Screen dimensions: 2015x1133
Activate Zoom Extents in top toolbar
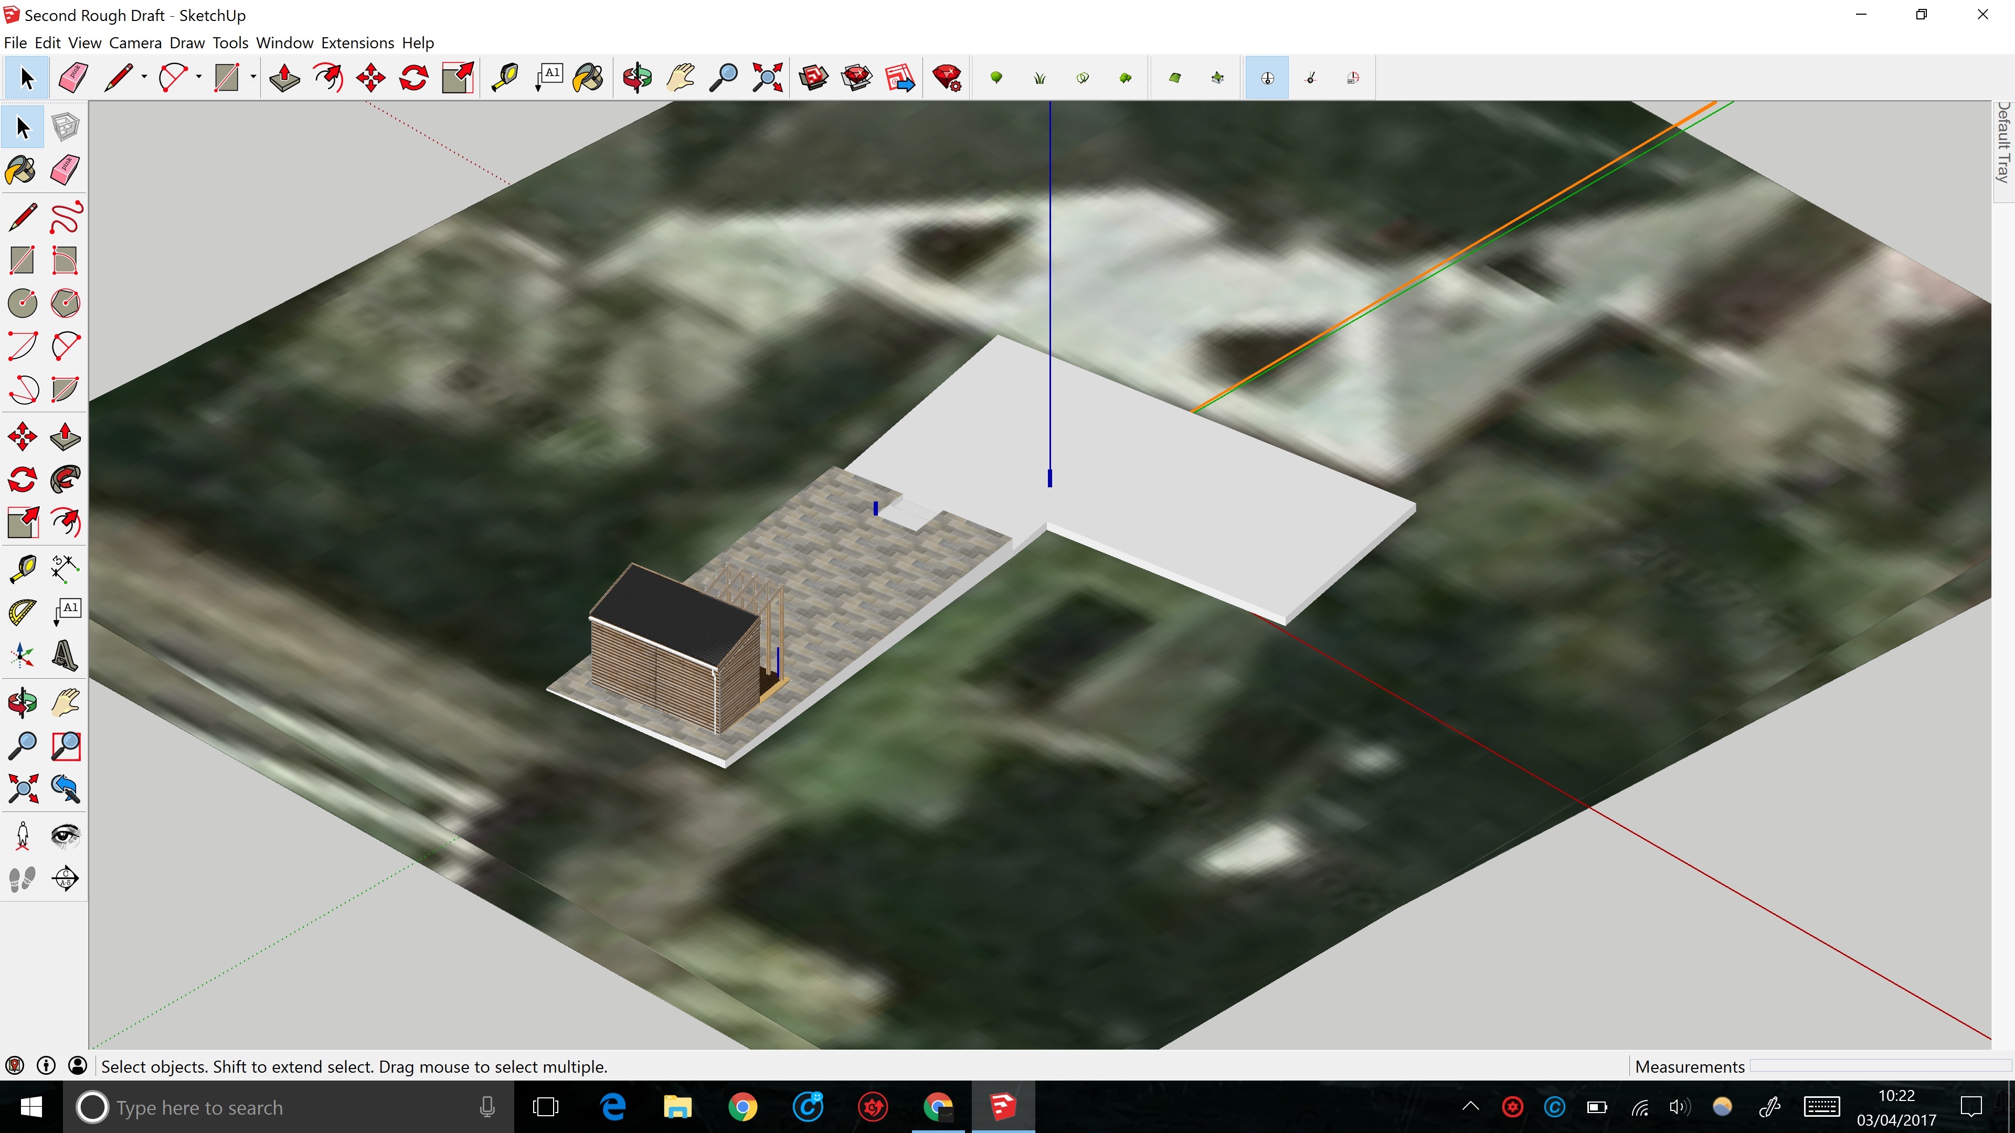[767, 78]
